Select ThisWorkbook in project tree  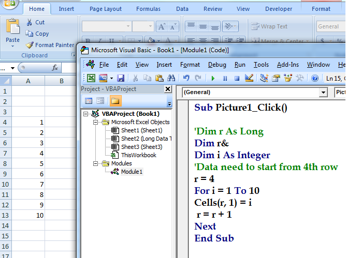pos(138,155)
